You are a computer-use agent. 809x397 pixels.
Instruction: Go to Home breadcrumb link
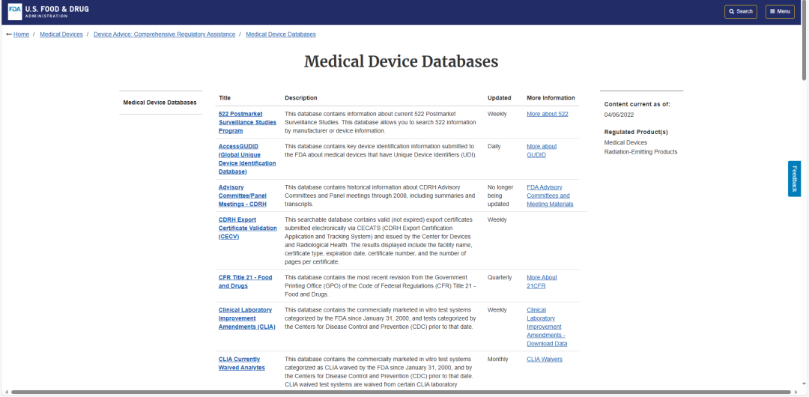[x=21, y=34]
